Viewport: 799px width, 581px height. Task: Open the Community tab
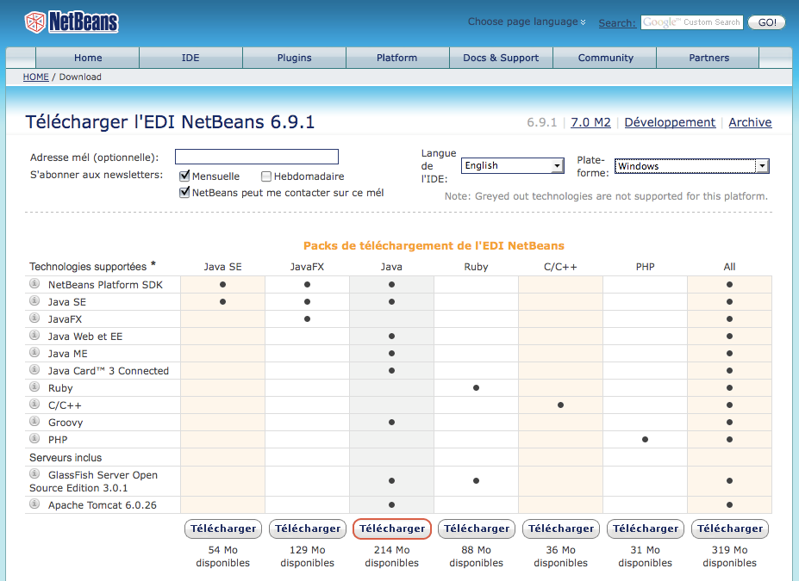click(605, 58)
